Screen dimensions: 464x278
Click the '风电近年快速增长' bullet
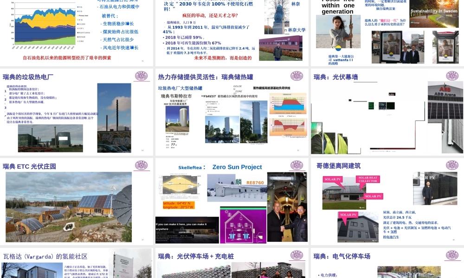click(x=120, y=48)
